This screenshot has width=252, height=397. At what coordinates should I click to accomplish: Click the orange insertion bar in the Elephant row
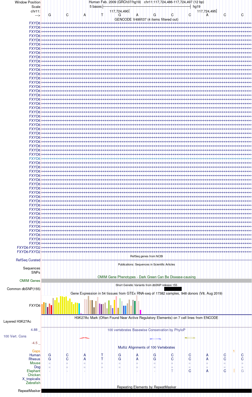tap(234, 371)
